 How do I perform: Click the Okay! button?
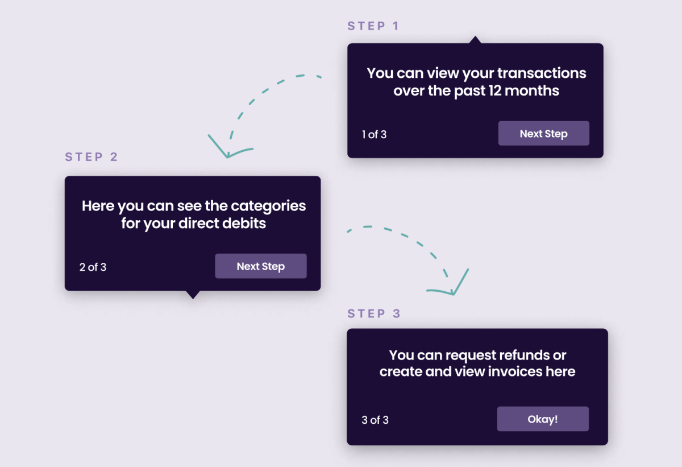(x=543, y=419)
